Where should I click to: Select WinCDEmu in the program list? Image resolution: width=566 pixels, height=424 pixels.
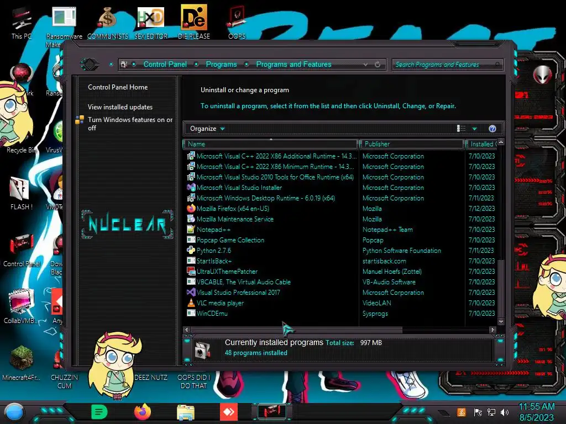pyautogui.click(x=271, y=314)
